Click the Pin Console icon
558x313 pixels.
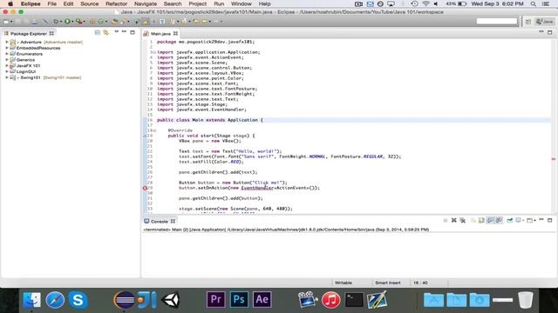tap(509, 220)
